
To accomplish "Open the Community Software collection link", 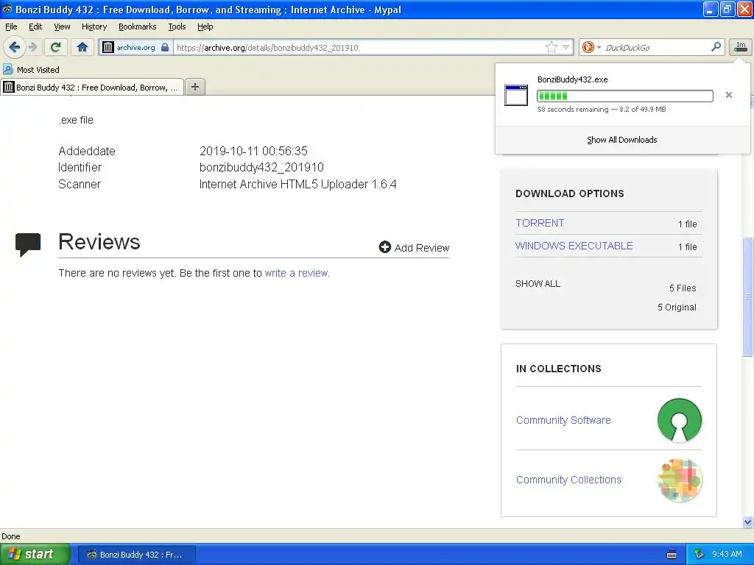I will (x=563, y=420).
